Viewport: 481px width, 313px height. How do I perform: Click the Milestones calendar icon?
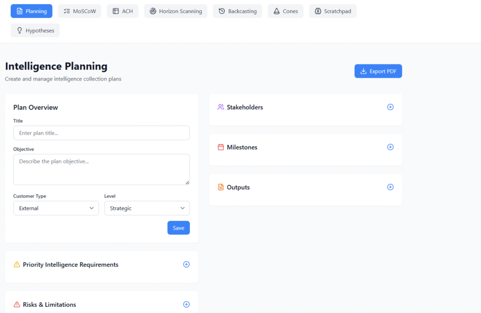221,147
